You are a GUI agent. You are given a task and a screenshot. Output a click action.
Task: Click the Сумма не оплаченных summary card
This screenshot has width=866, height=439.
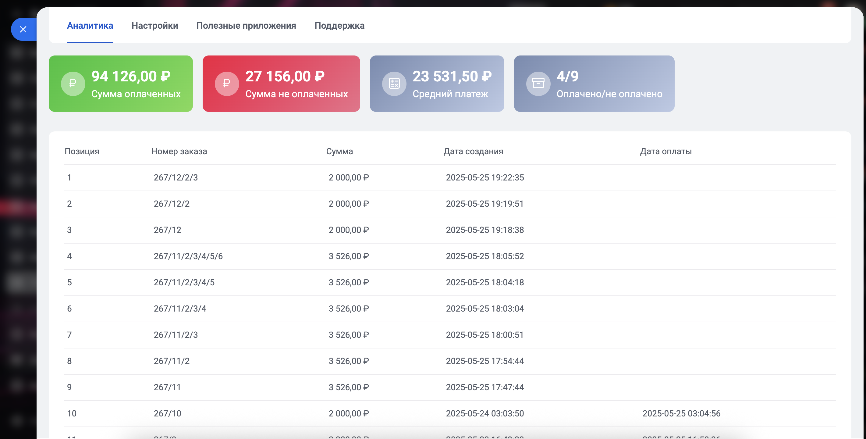coord(281,84)
